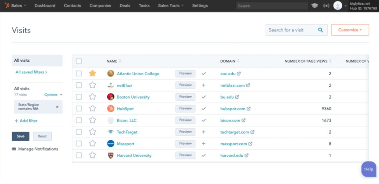Click the checkmark icon for Harvard University
Screen dimensions: 379x184
point(204,155)
